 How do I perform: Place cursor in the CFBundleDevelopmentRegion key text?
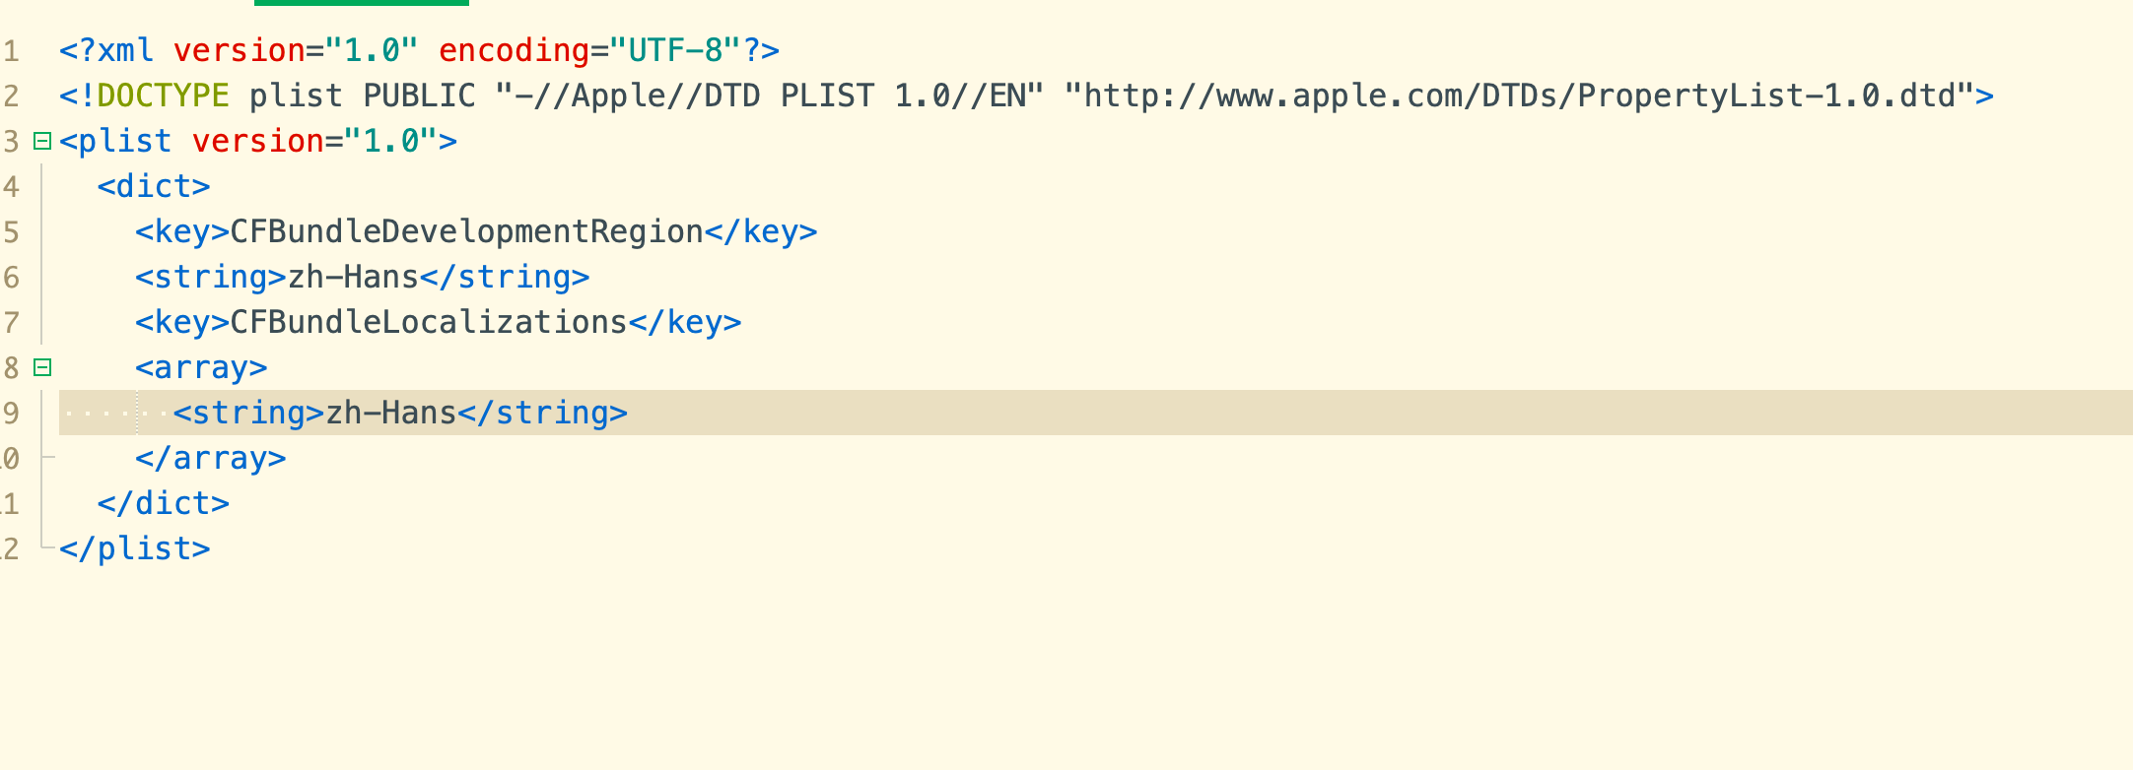click(466, 231)
